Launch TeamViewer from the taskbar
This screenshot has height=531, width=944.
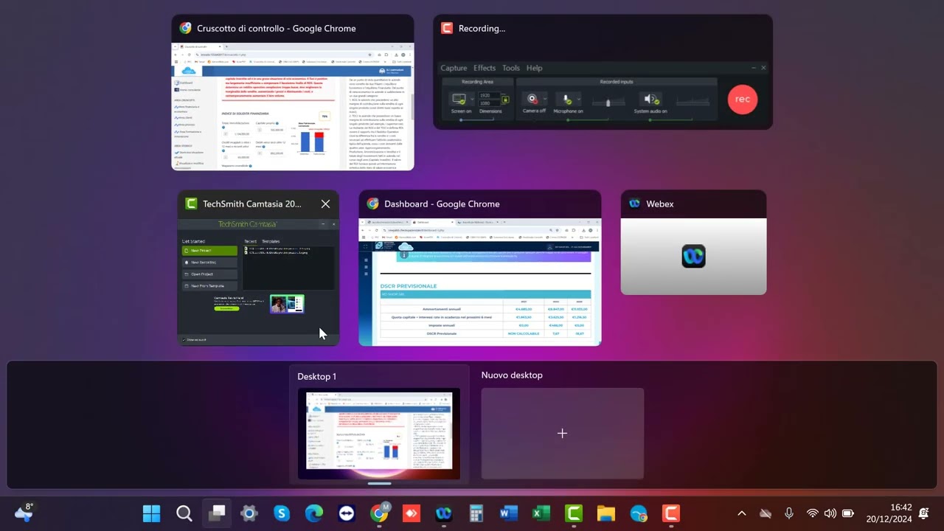346,513
